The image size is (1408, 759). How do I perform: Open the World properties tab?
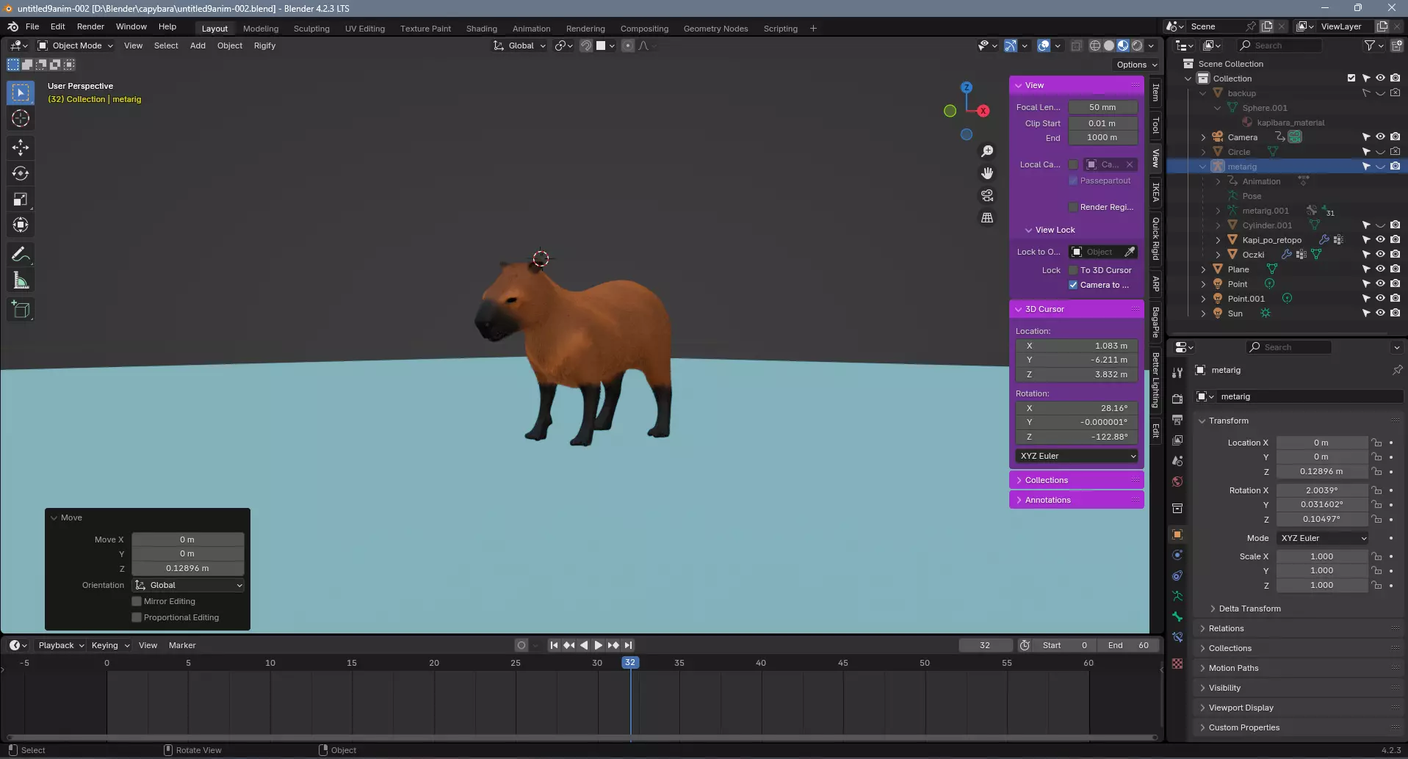(1177, 482)
